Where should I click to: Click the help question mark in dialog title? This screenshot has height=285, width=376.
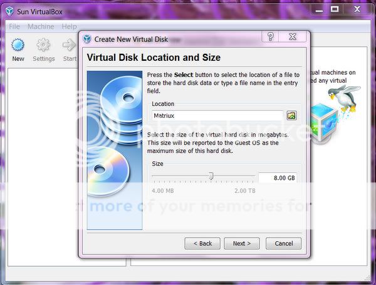pyautogui.click(x=271, y=37)
